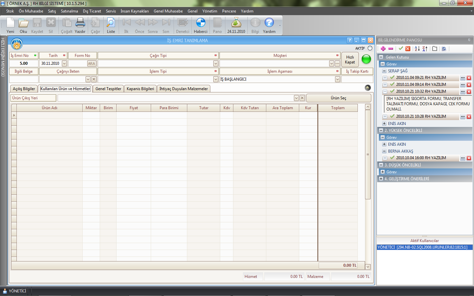
Task: Open the Liste magnifier icon
Action: coord(111,23)
